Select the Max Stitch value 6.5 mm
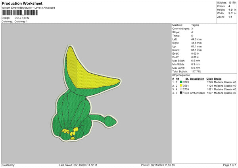The height and width of the screenshot is (168, 238). tap(196, 61)
